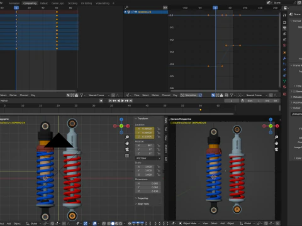Open the Material properties tab
This screenshot has width=302, height=226.
[x=284, y=87]
